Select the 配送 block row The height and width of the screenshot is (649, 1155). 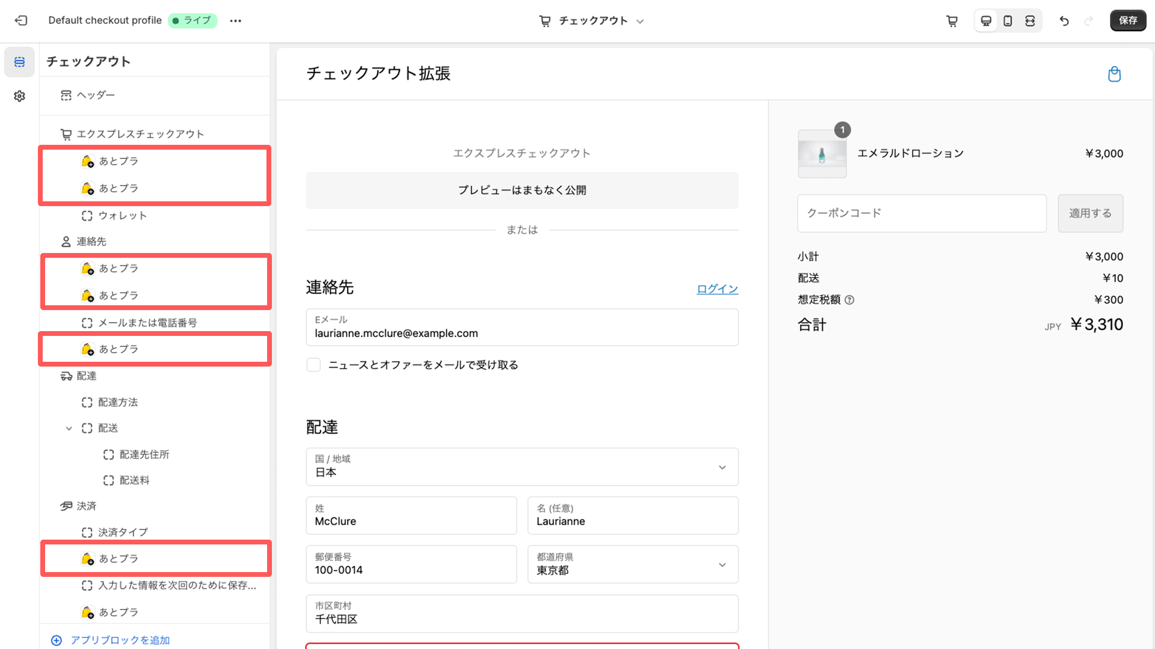coord(155,428)
